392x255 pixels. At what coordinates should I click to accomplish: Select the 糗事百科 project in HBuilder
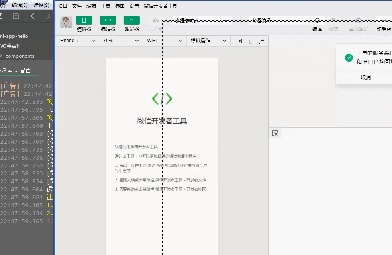tap(10, 46)
